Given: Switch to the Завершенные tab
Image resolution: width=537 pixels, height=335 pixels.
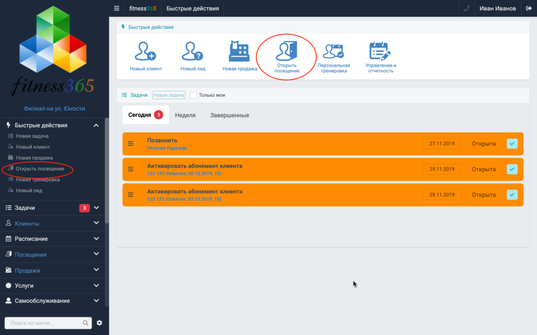Looking at the screenshot, I should click(230, 115).
